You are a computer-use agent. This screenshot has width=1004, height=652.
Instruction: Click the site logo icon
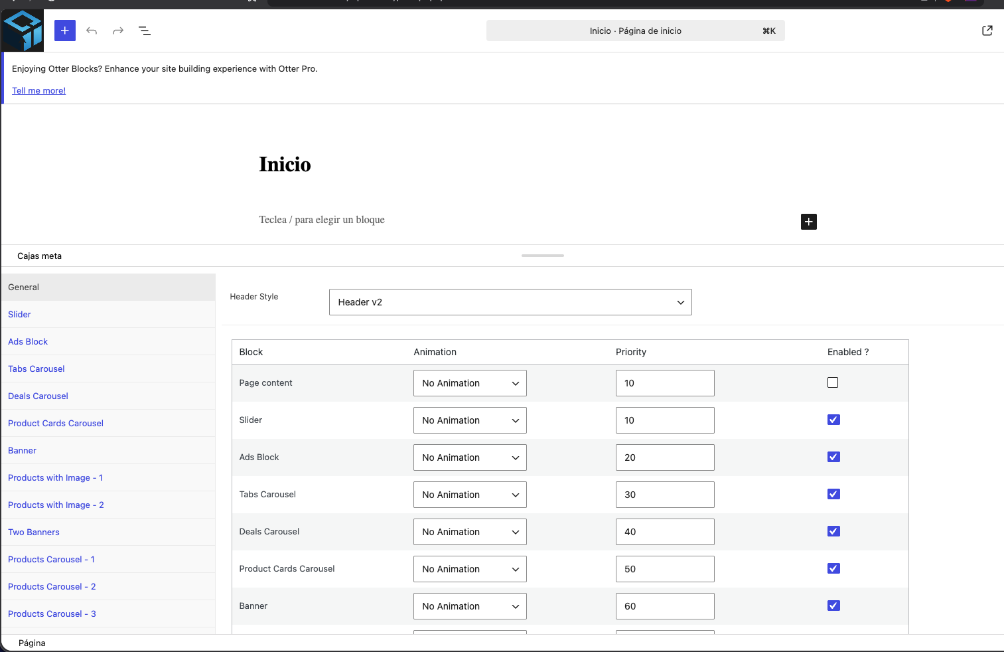point(23,31)
